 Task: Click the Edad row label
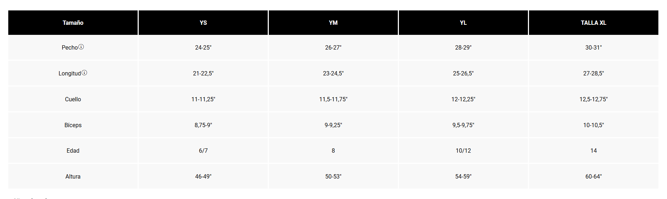(x=73, y=151)
